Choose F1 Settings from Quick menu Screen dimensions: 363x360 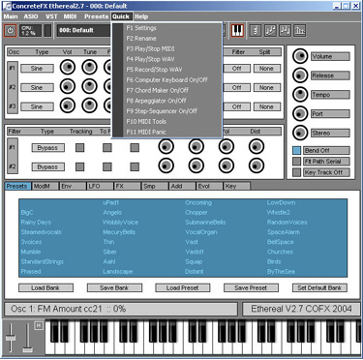(167, 28)
